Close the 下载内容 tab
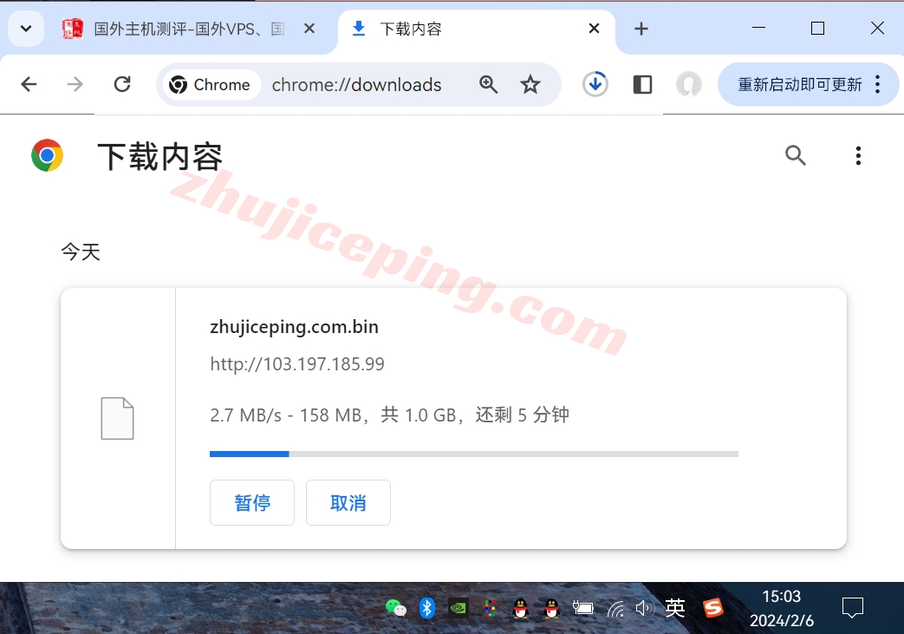This screenshot has height=634, width=904. (x=594, y=29)
